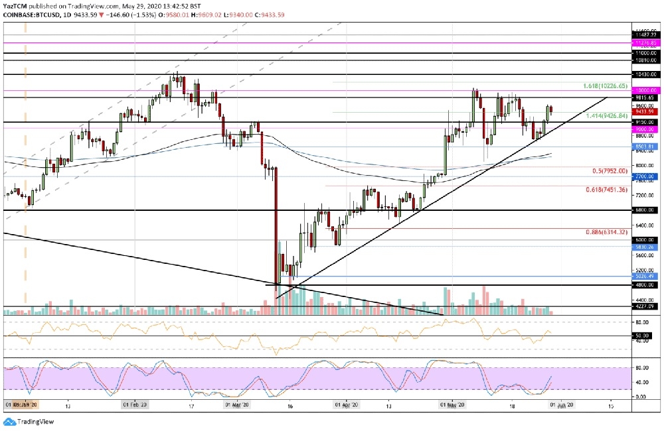This screenshot has height=431, width=664.
Task: Click the 1.618(10226.65) Fibonacci label
Action: pyautogui.click(x=605, y=86)
